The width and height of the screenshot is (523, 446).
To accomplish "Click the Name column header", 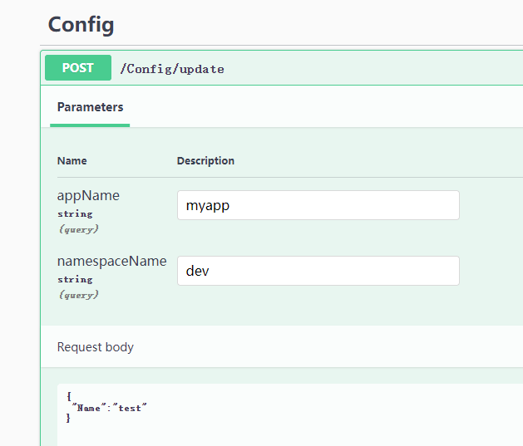I will (72, 160).
